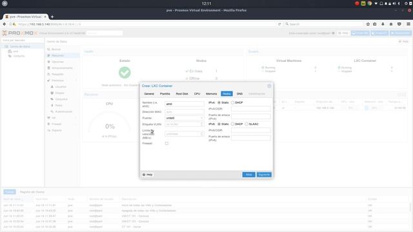Click the Atrás button

[x=248, y=175]
